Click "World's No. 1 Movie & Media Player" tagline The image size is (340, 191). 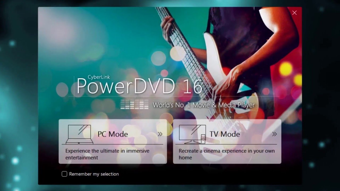click(x=204, y=105)
